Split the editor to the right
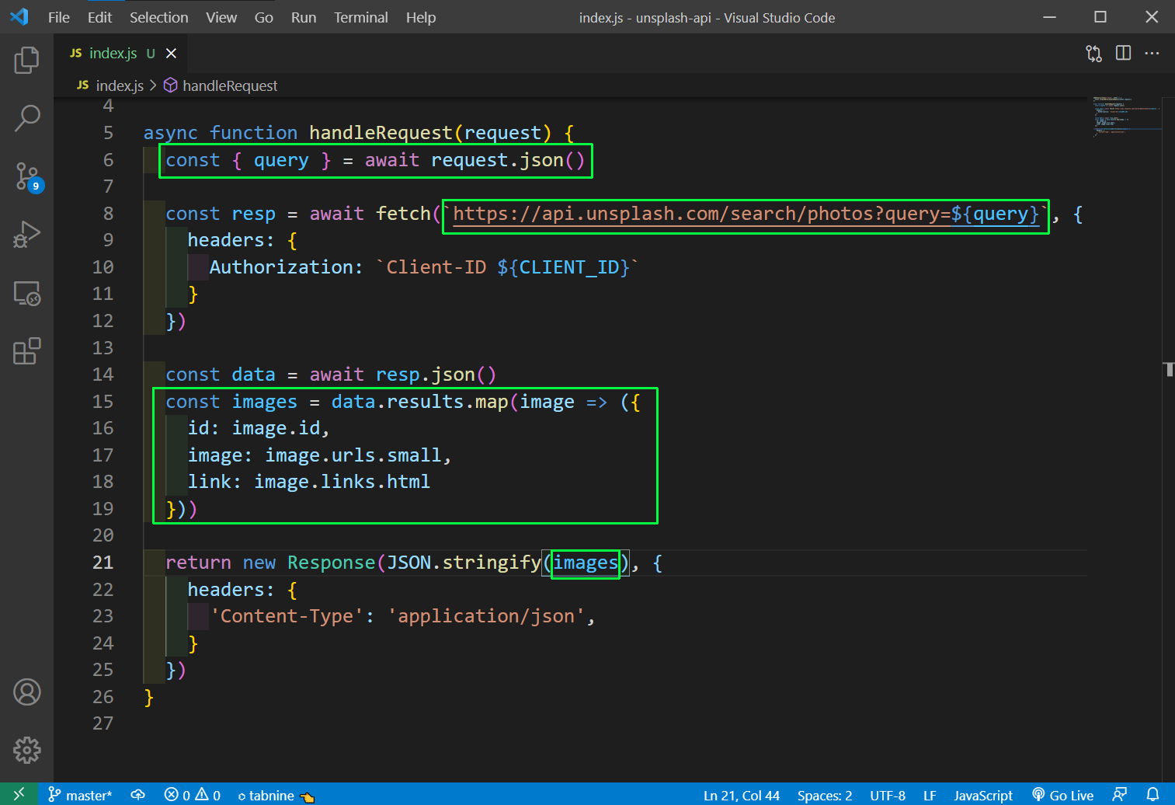 pyautogui.click(x=1123, y=53)
